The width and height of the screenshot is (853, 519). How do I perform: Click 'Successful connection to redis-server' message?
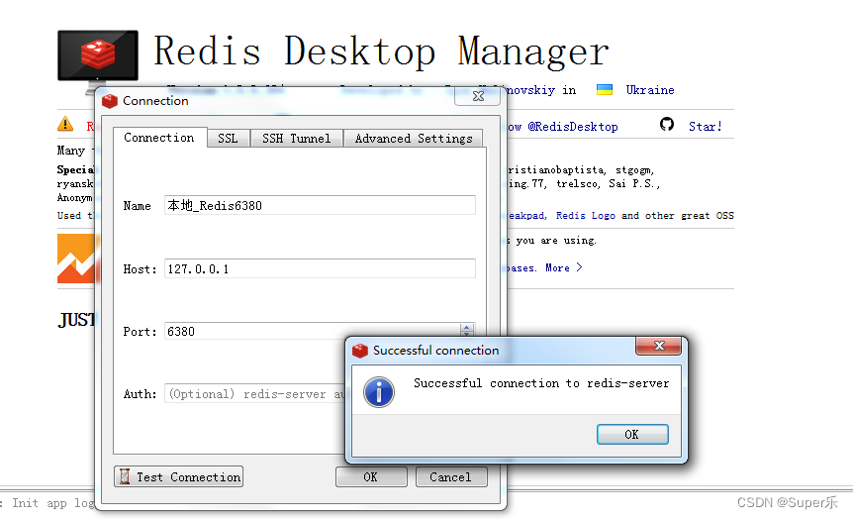(541, 383)
